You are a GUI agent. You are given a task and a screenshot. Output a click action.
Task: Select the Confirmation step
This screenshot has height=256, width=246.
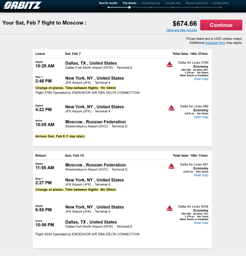tap(221, 3)
